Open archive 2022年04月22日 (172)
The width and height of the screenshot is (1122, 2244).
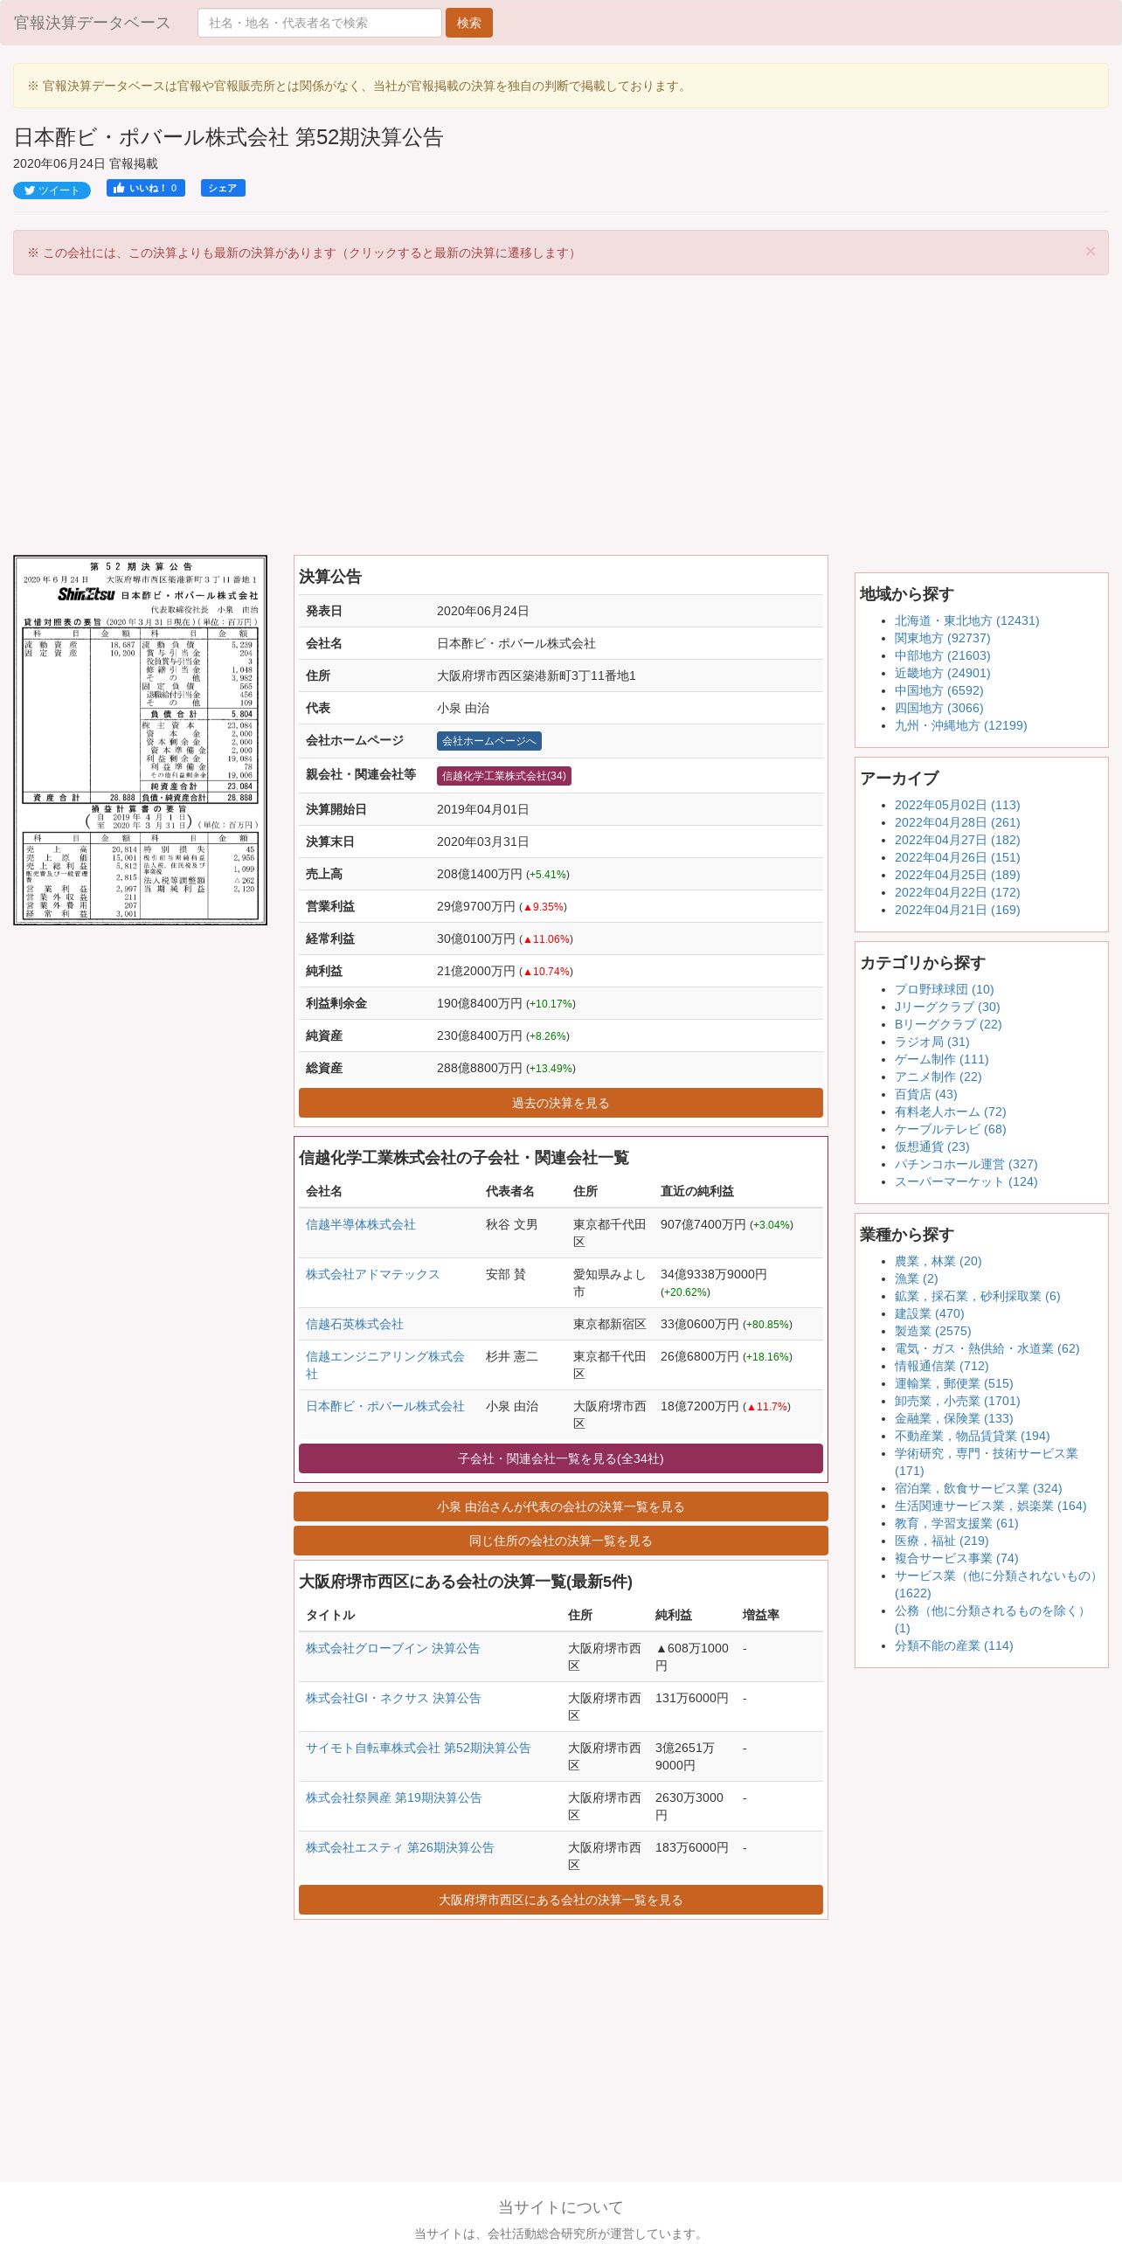957,892
